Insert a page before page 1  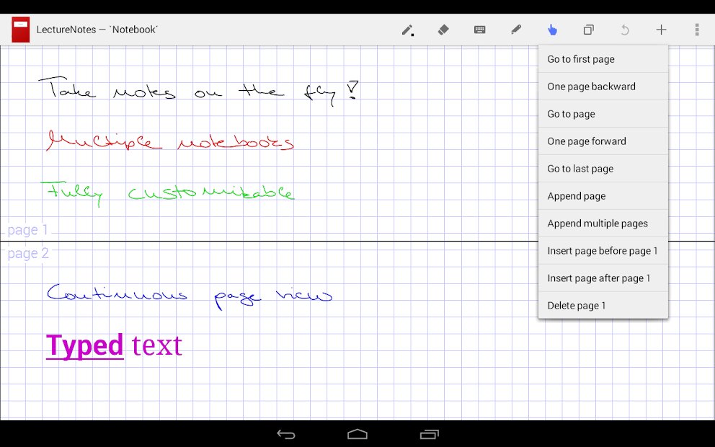pyautogui.click(x=603, y=250)
